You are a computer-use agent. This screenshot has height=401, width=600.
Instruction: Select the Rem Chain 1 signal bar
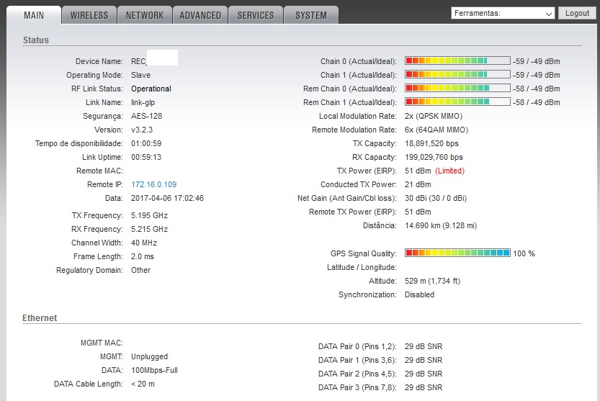457,102
